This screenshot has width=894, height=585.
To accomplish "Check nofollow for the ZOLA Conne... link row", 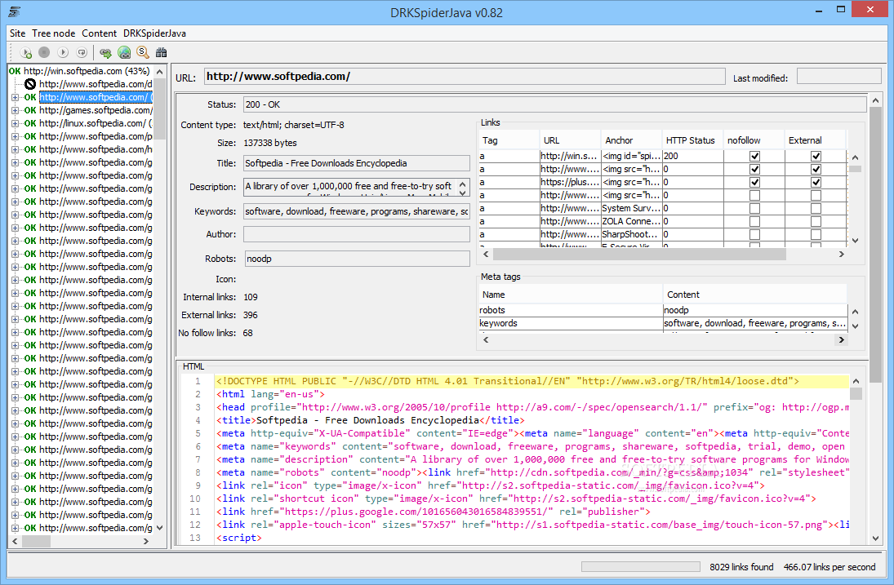I will pyautogui.click(x=754, y=222).
